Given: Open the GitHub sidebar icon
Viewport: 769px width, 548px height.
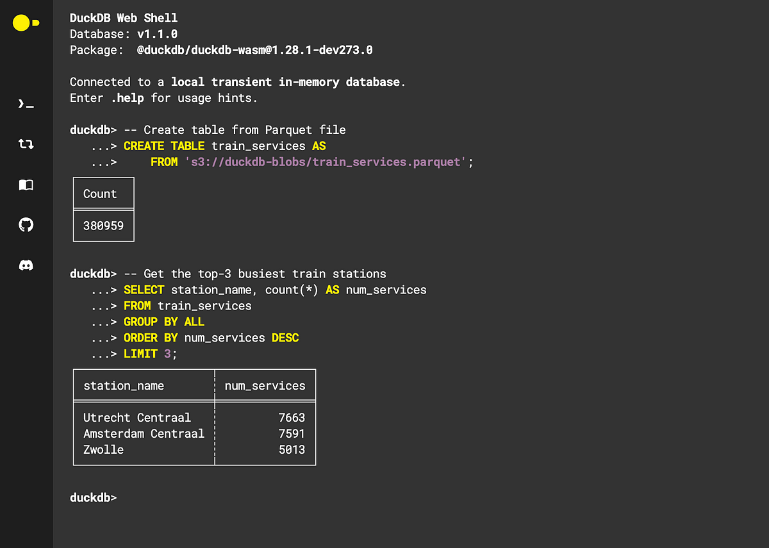Looking at the screenshot, I should pos(26,225).
